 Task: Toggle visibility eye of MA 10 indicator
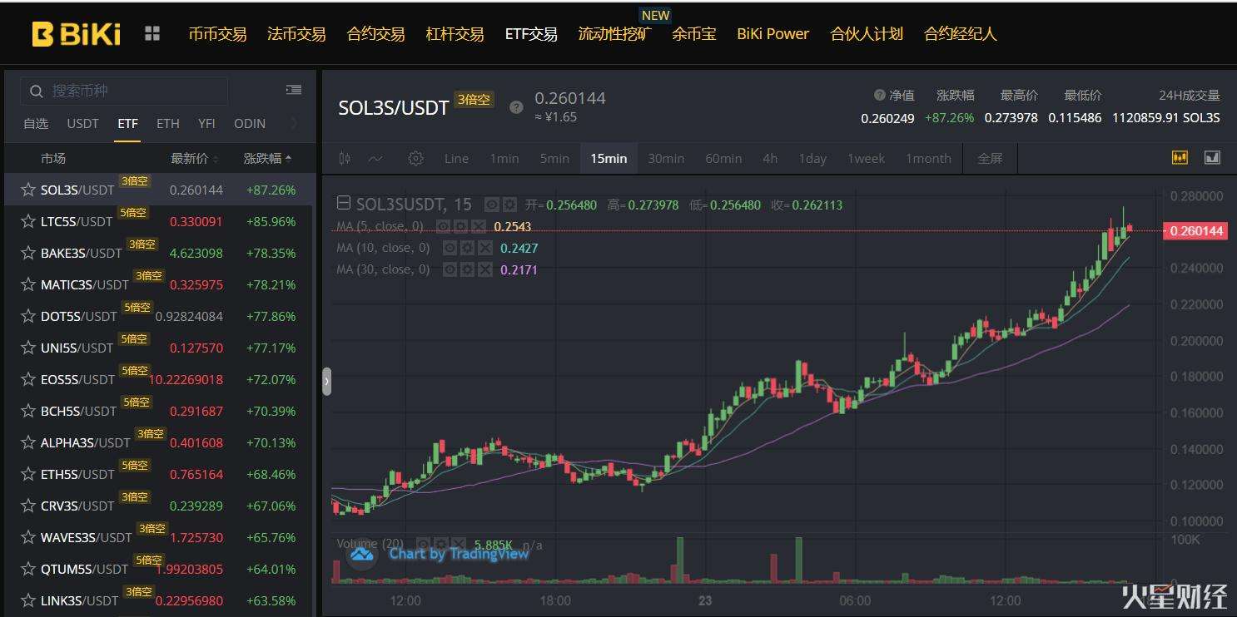coord(450,248)
